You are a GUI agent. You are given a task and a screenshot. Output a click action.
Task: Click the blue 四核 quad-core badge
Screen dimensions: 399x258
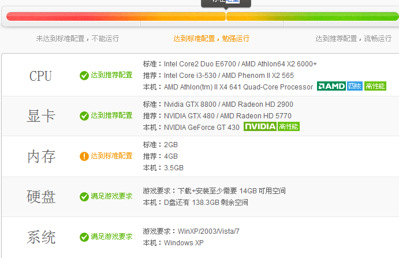[x=355, y=87]
